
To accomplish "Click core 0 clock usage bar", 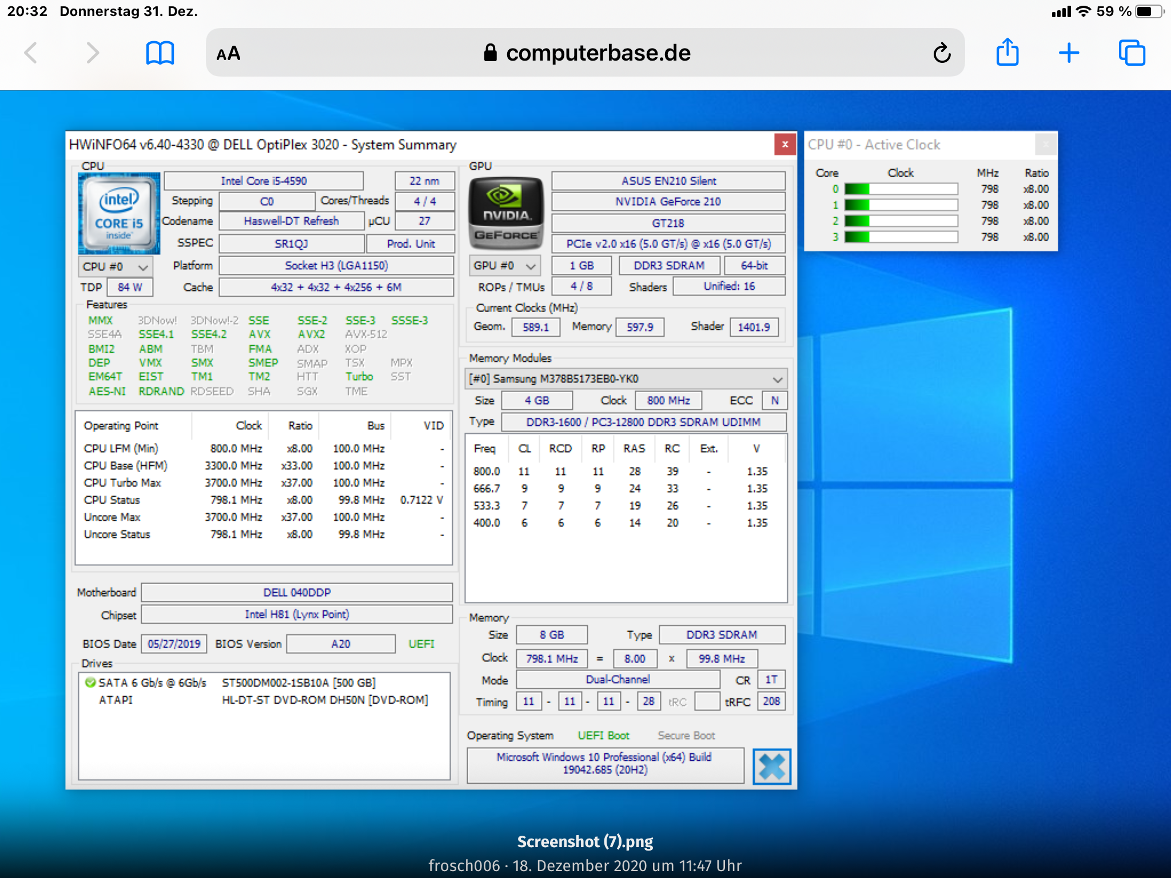I will (901, 189).
